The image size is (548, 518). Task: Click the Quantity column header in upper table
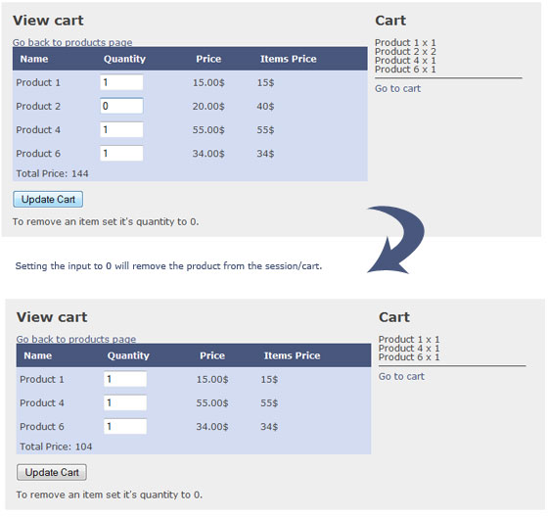click(x=124, y=59)
